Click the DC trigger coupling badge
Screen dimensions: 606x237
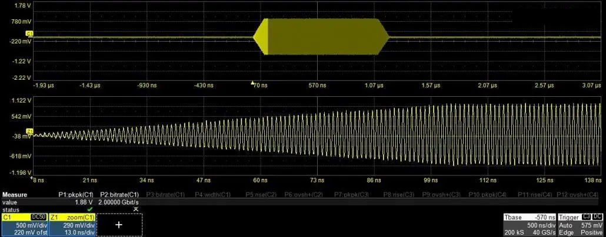(598, 217)
